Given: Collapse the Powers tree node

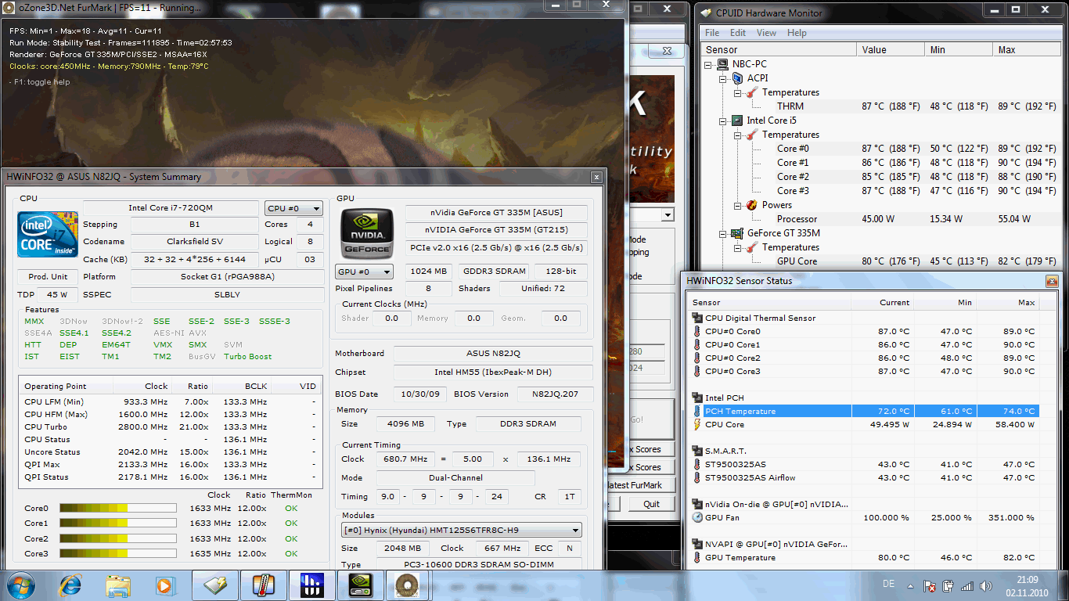Looking at the screenshot, I should 737,205.
